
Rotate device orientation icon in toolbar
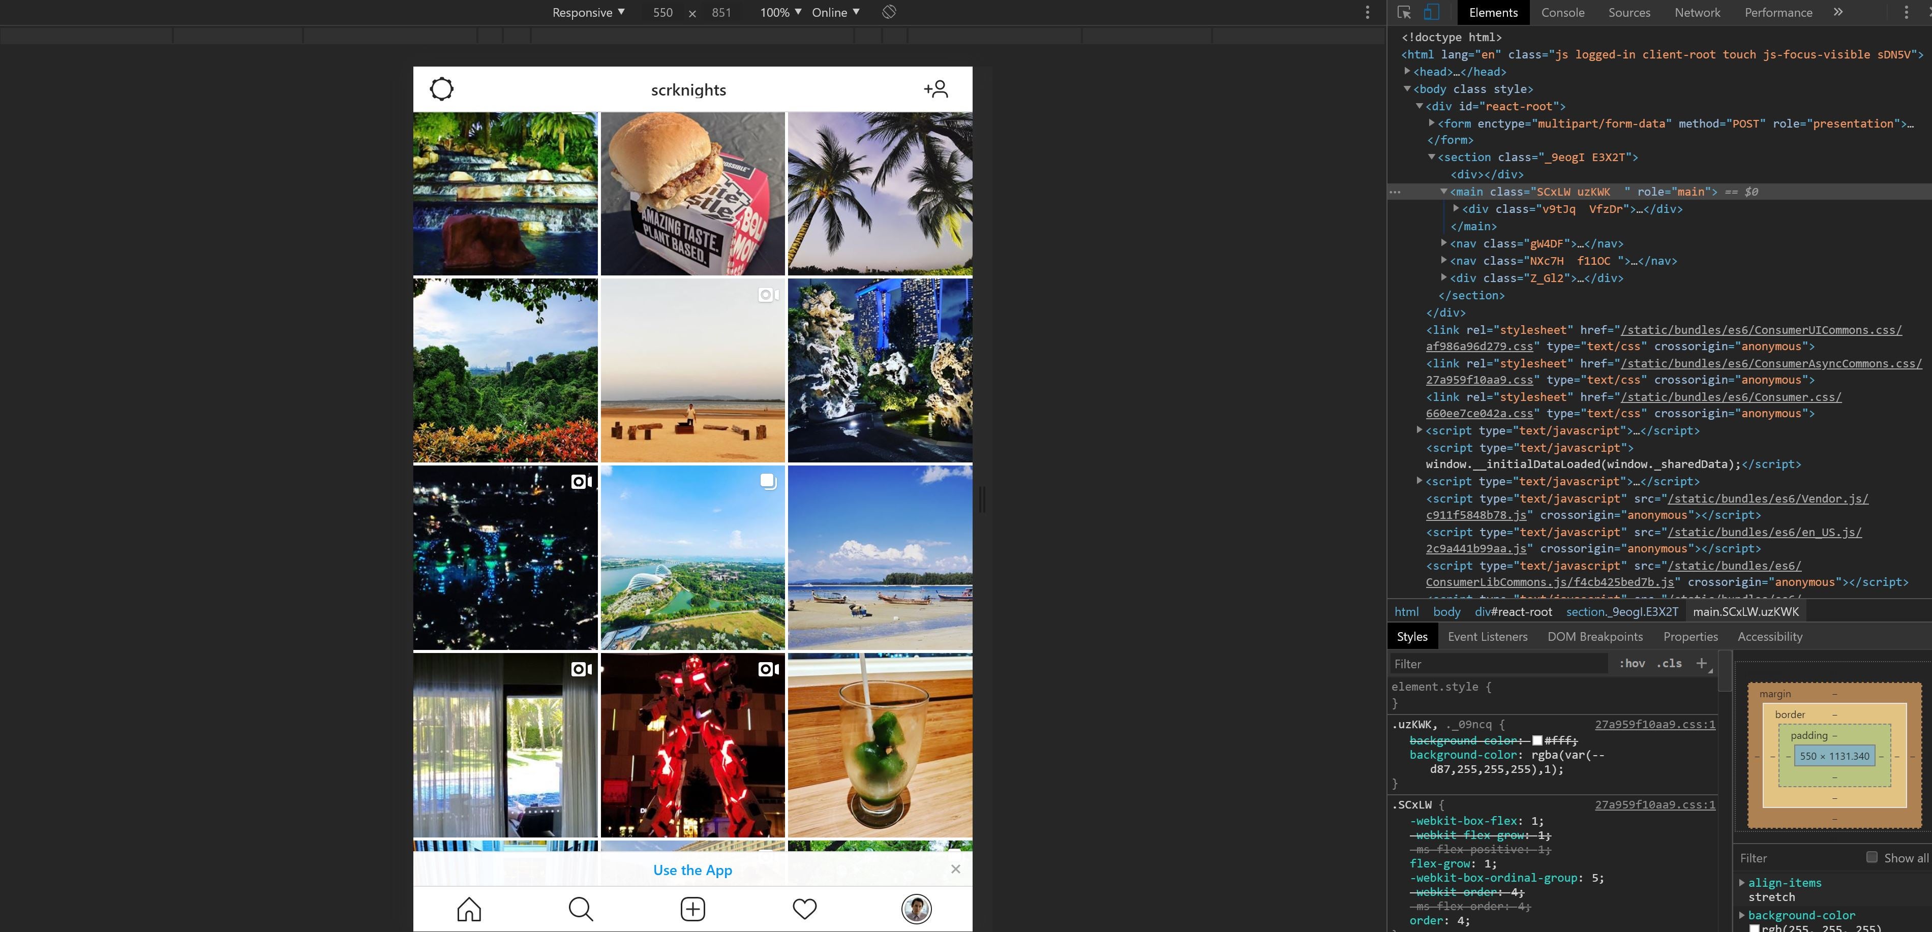pyautogui.click(x=889, y=12)
